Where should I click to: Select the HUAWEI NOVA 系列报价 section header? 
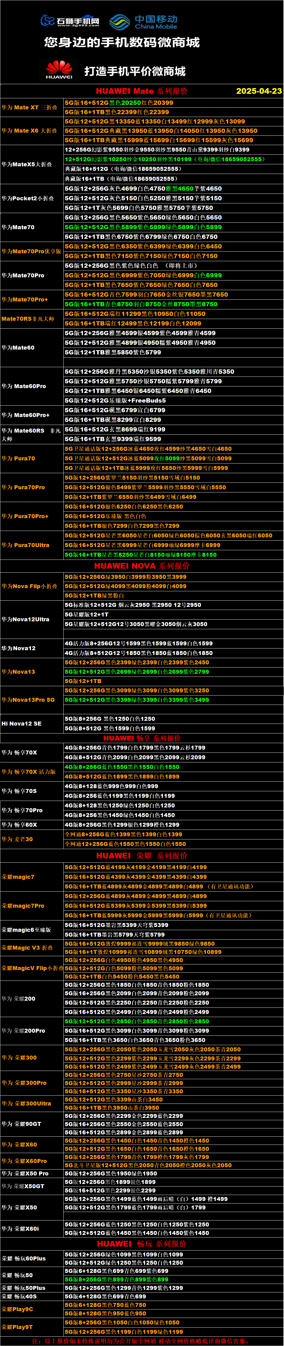[142, 566]
